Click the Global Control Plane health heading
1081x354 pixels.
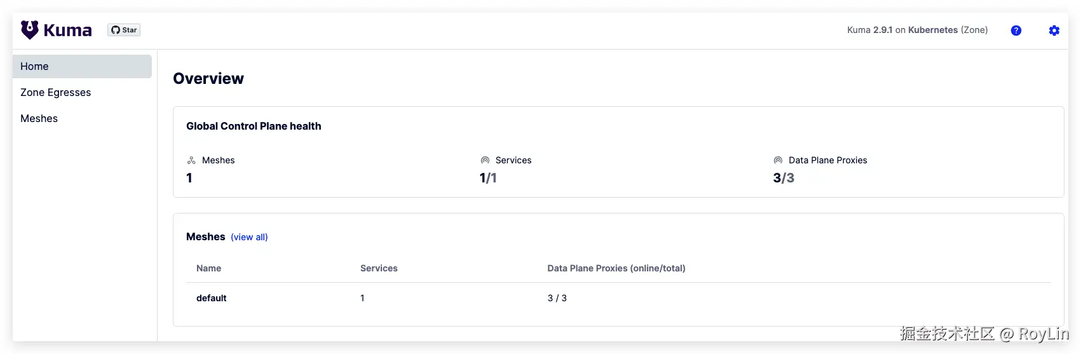(x=254, y=126)
